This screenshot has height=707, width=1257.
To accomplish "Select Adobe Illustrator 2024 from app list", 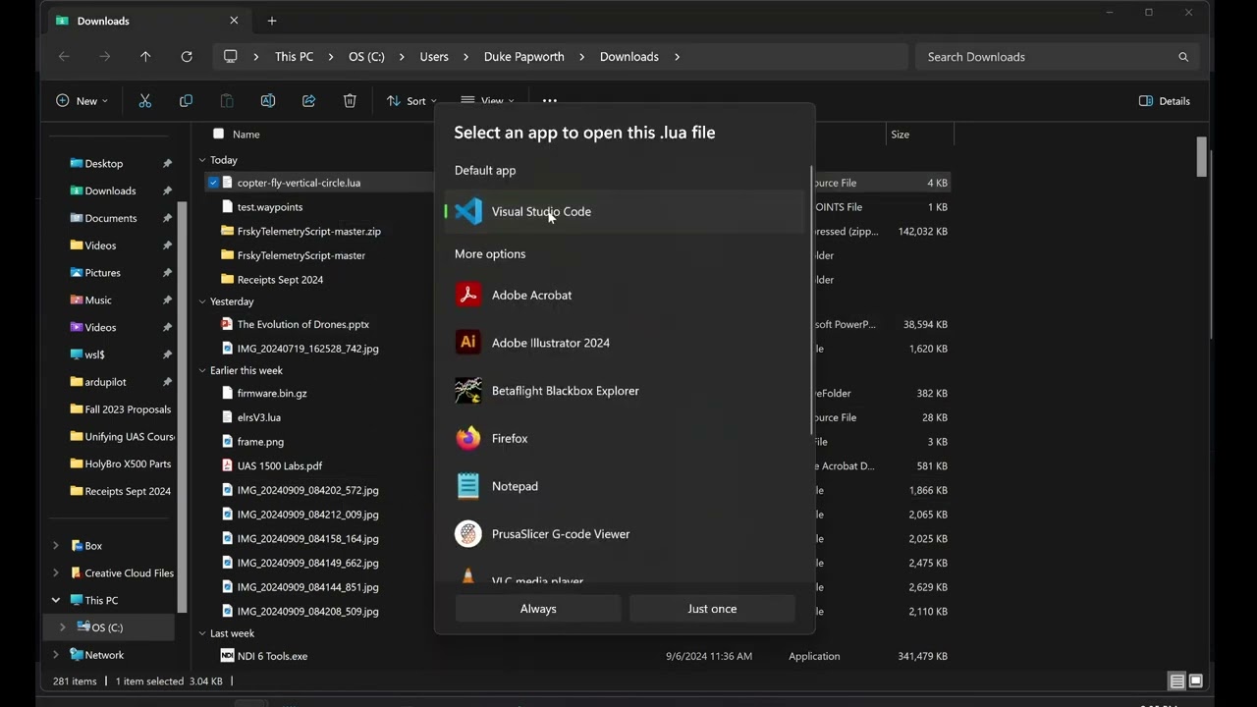I will coord(625,343).
